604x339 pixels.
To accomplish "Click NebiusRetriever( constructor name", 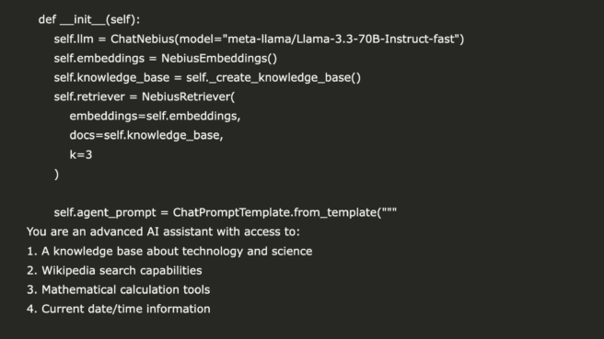I will (188, 96).
